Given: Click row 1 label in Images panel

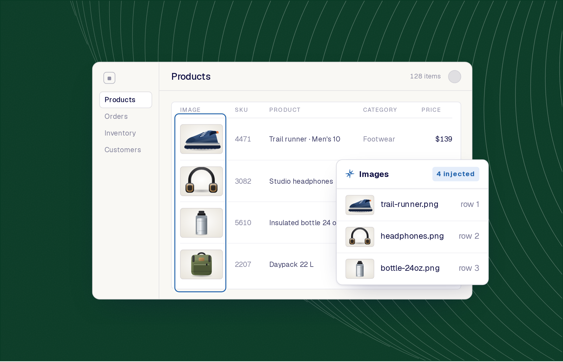Looking at the screenshot, I should click(x=470, y=204).
